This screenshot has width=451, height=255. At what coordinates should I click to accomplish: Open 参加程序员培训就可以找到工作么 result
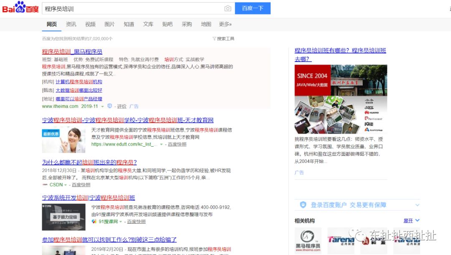coord(109,240)
